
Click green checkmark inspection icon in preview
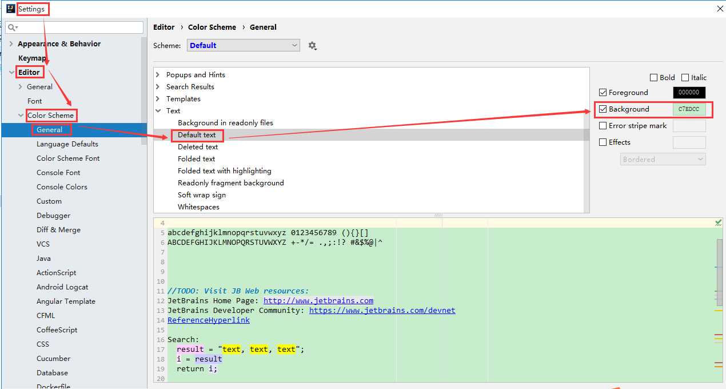pyautogui.click(x=719, y=223)
